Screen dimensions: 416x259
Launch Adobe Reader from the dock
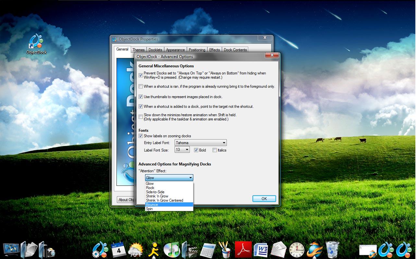pyautogui.click(x=243, y=250)
